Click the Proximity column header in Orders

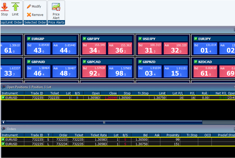(173, 135)
